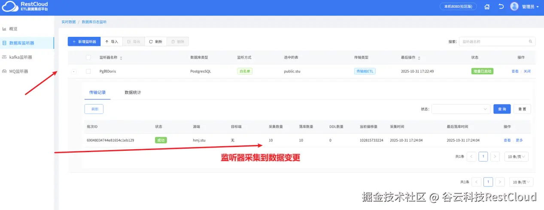This screenshot has width=544, height=210.
Task: Click 新增监听器 button
Action: pyautogui.click(x=84, y=42)
